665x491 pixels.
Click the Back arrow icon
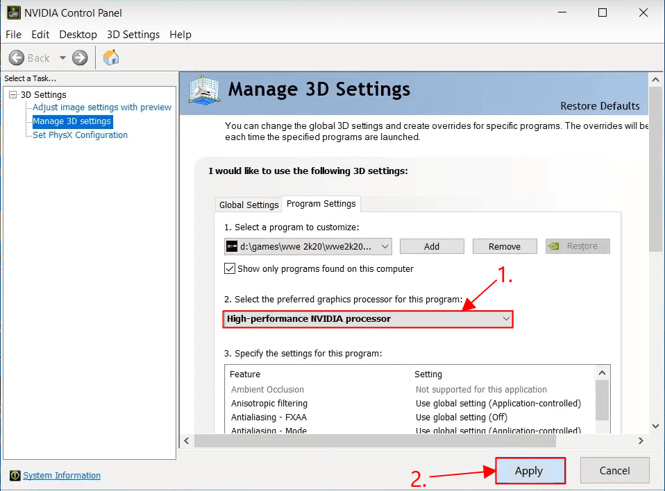(x=17, y=58)
